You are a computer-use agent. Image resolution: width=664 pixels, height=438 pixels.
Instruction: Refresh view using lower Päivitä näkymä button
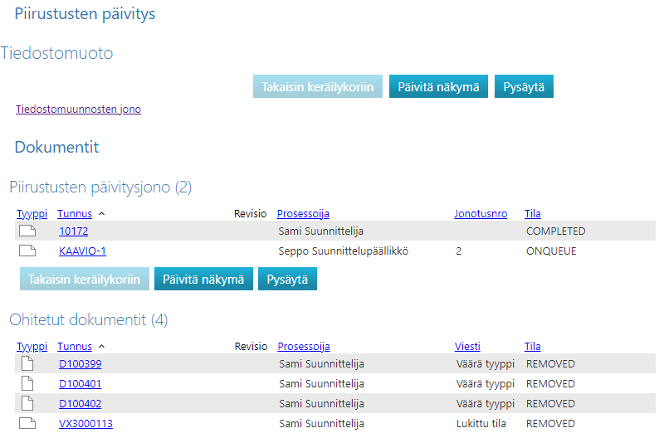point(203,280)
